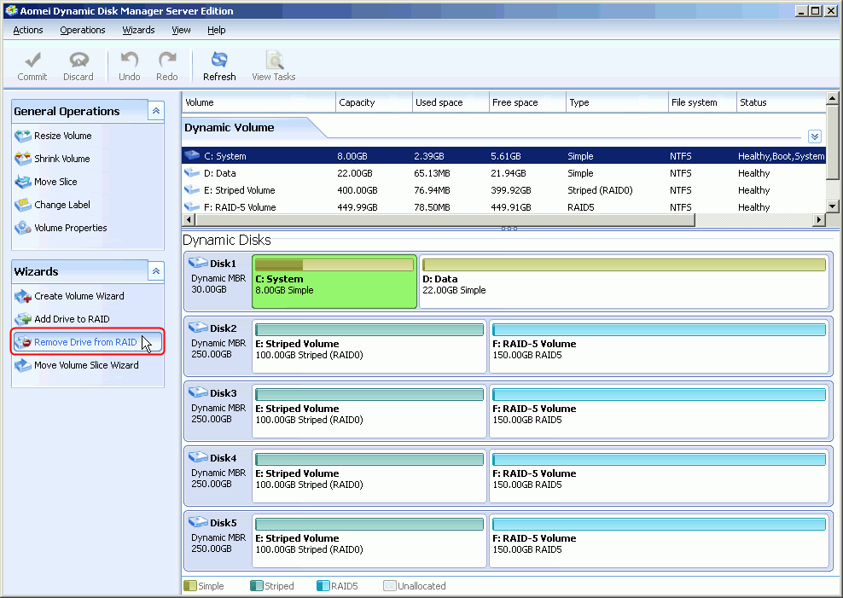Select the F: RAID-5 Volume row in list
The height and width of the screenshot is (598, 843).
[x=240, y=207]
